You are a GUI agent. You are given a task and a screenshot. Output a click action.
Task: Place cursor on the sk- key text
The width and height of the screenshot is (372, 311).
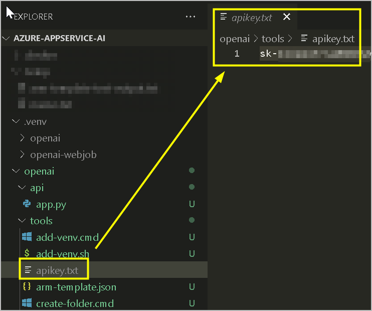[268, 54]
